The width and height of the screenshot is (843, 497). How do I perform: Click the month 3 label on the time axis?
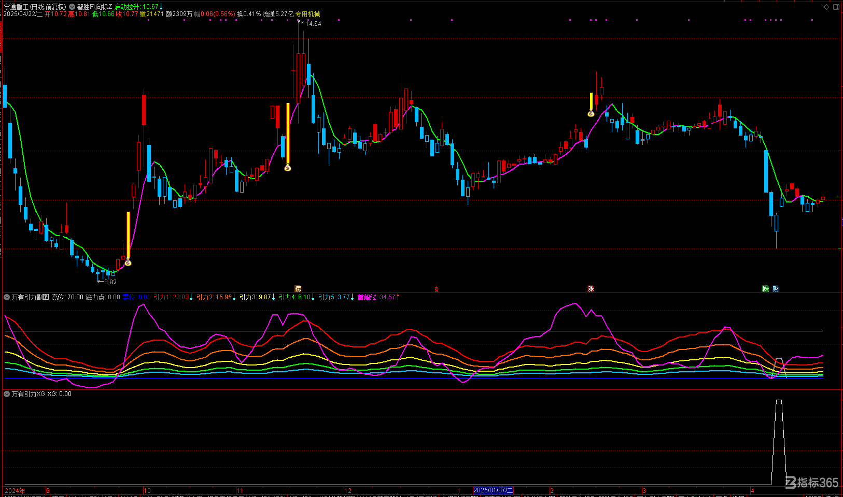(x=644, y=490)
